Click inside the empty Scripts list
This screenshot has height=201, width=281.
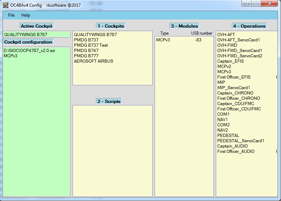point(112,150)
